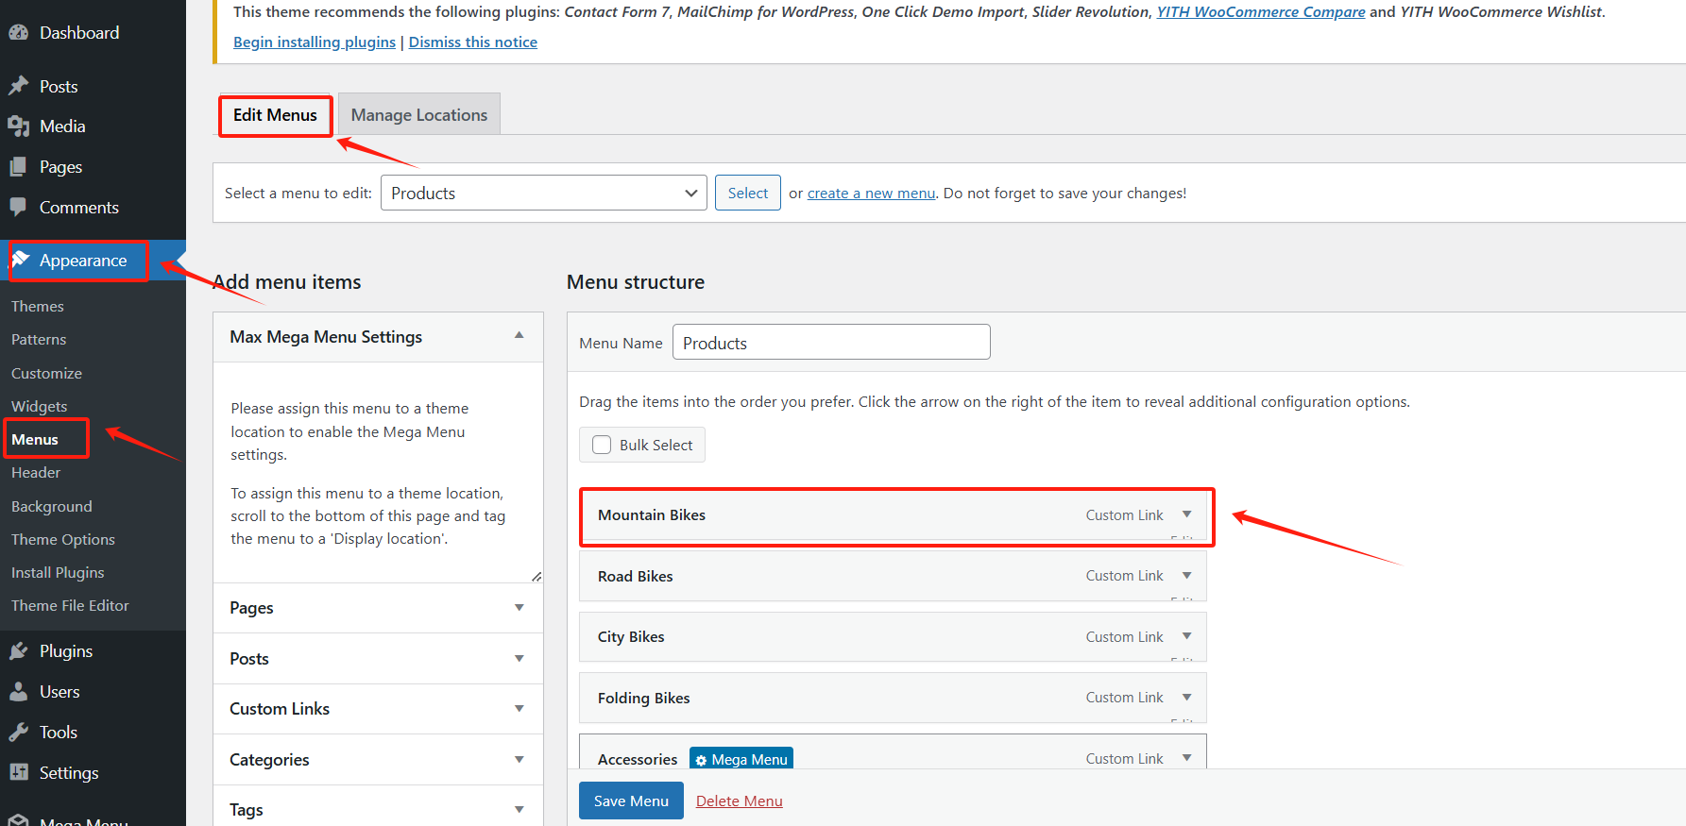This screenshot has height=826, width=1686.
Task: Expand the Custom Links accordion section
Action: click(519, 708)
